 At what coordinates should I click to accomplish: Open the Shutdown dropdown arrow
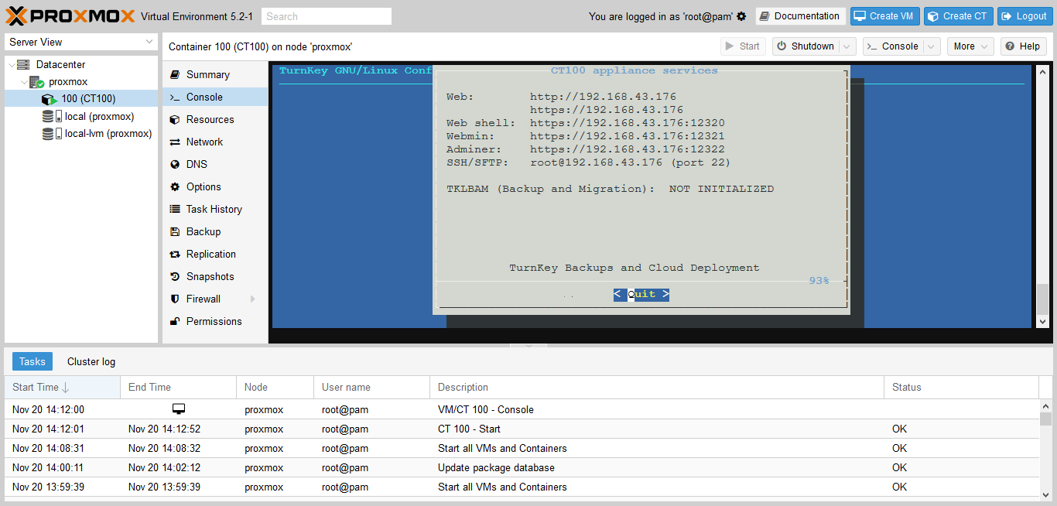tap(848, 46)
